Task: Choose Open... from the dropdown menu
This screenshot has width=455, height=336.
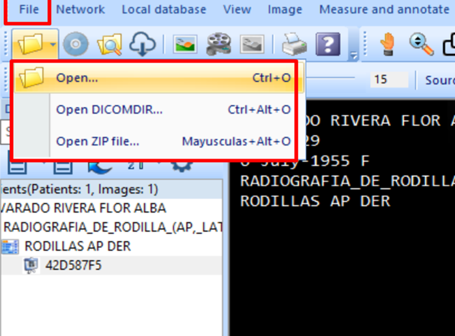Action: tap(77, 78)
